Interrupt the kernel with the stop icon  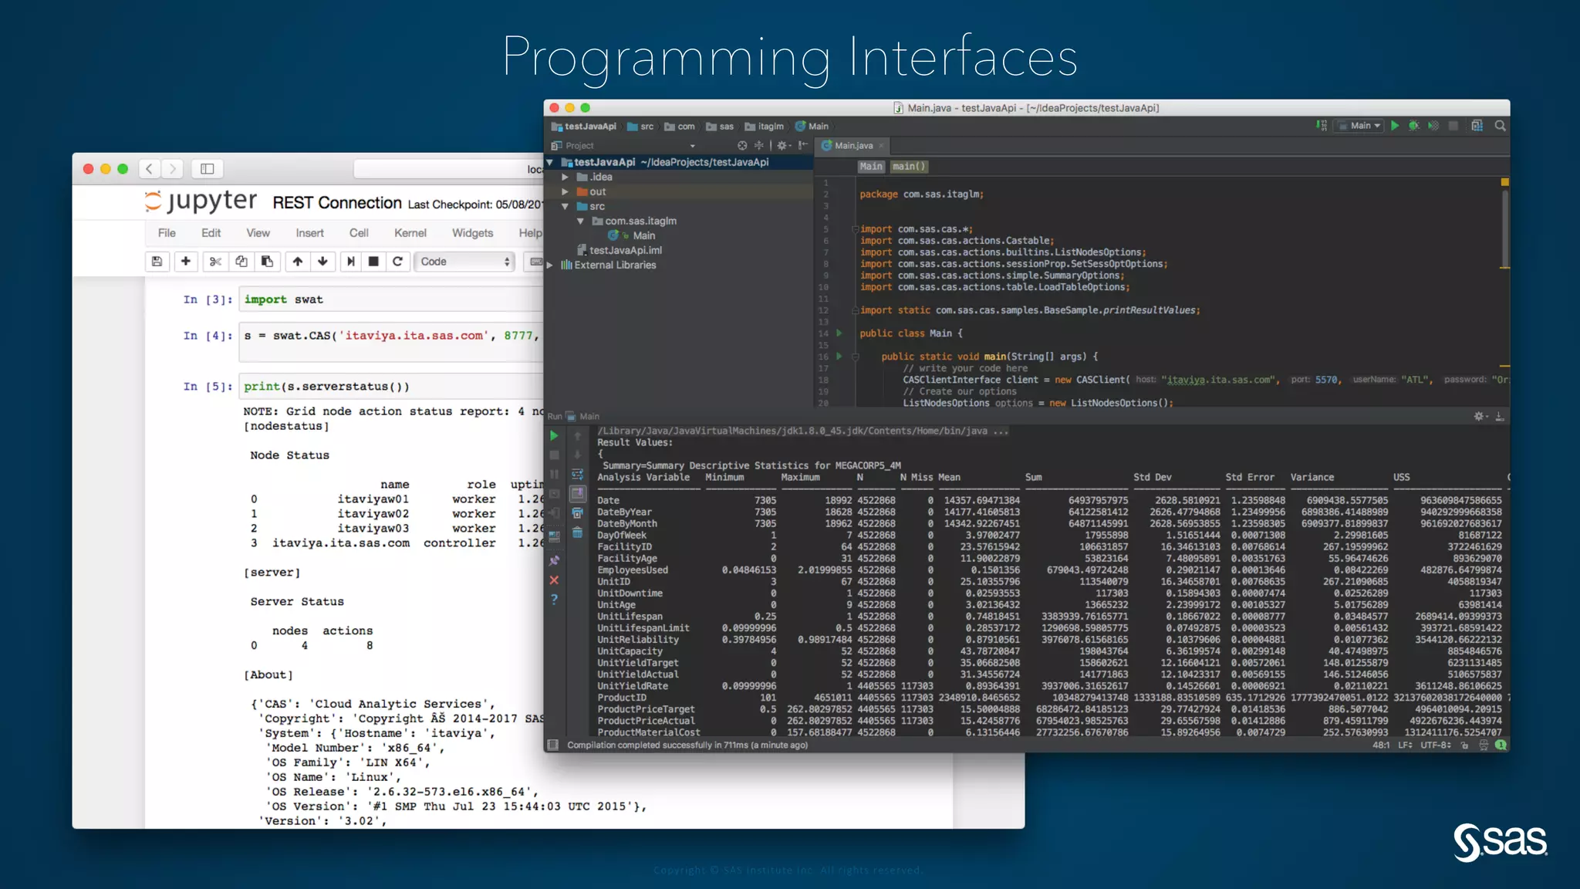(x=373, y=262)
